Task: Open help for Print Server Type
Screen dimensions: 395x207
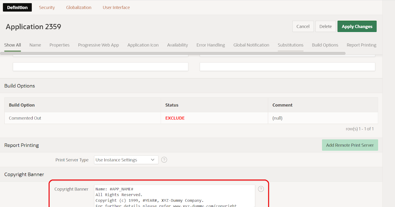Action: tap(164, 160)
